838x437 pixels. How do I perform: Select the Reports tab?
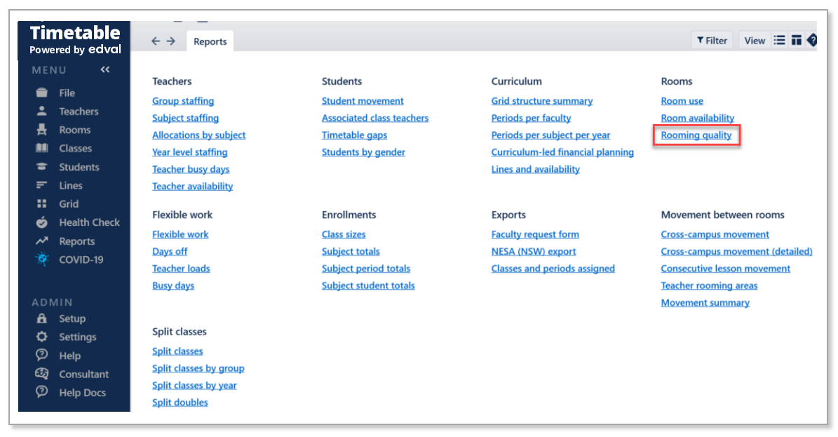[x=210, y=41]
